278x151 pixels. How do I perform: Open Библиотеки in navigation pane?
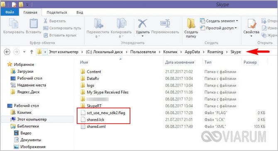pos(28,126)
